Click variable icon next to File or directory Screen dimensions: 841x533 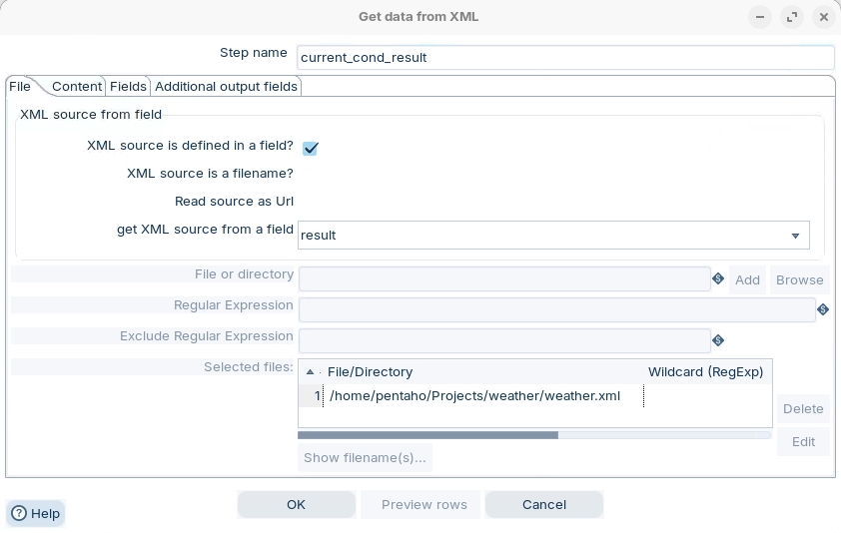coord(717,279)
